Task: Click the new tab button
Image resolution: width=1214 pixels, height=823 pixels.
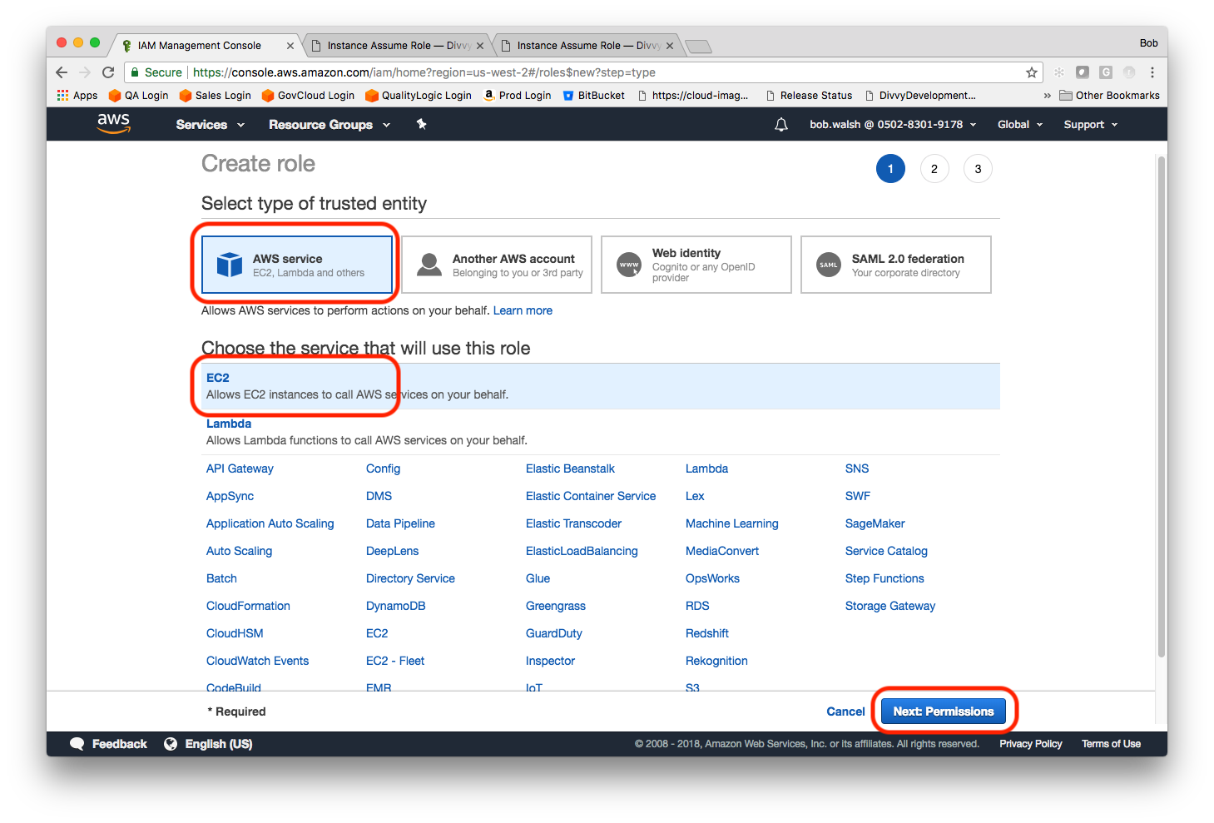Action: [699, 46]
